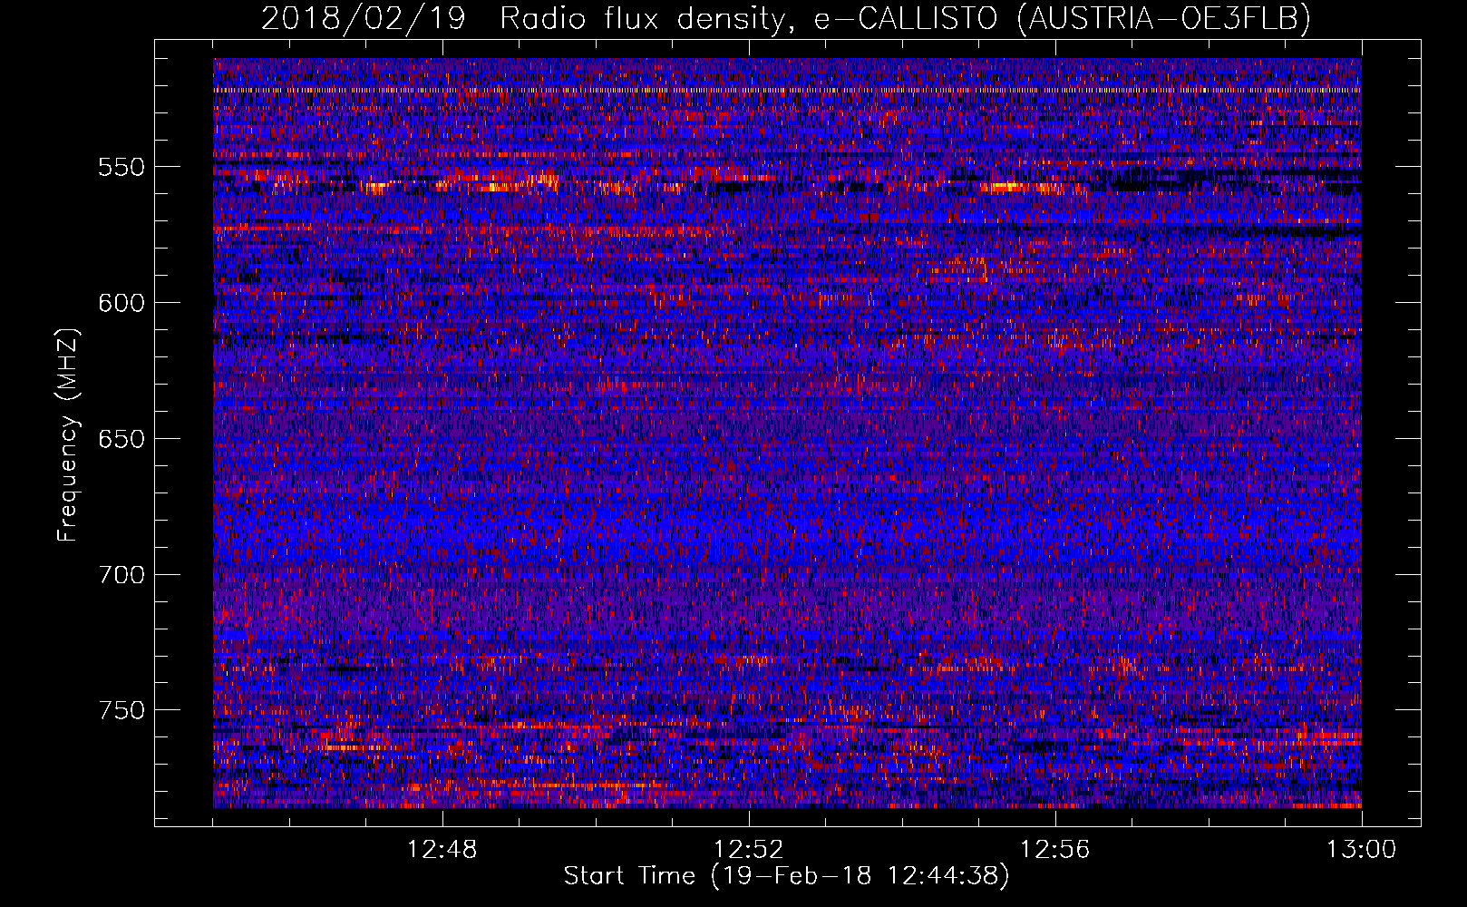Click the 650 frequency tick label

coord(121,439)
